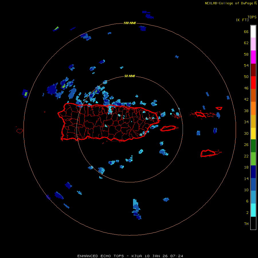Click the "50" legend value
Viewport: 258px width, 258px height.
click(x=246, y=77)
